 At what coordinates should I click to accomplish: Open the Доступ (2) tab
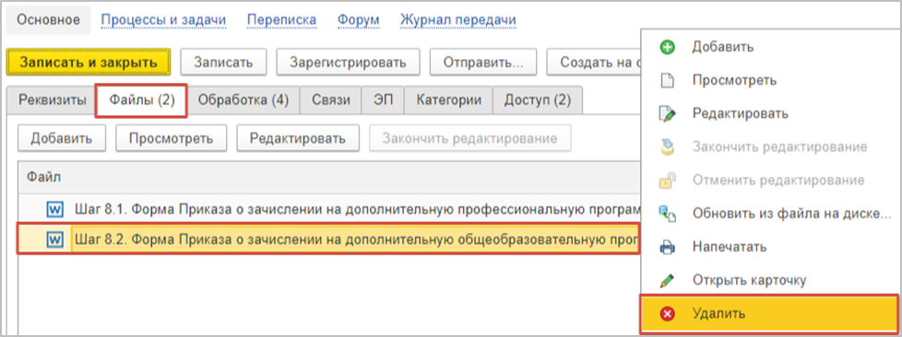(538, 99)
